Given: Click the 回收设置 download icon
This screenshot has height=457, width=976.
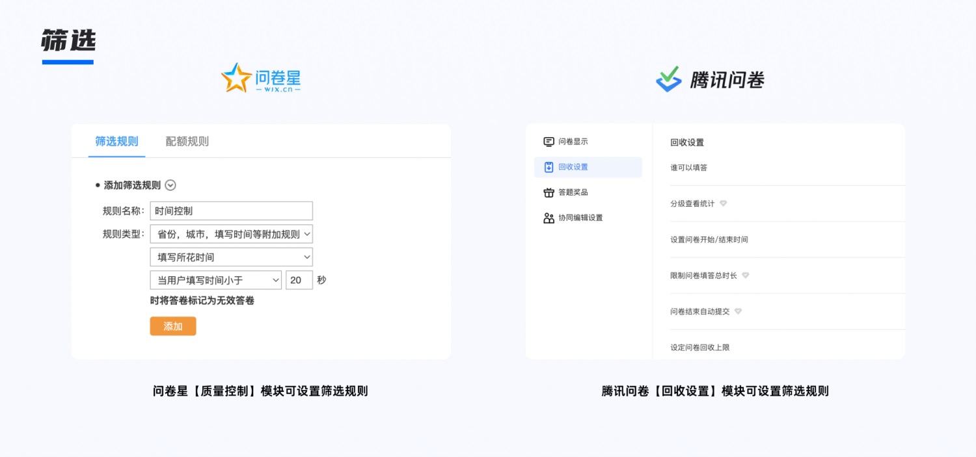Looking at the screenshot, I should [x=549, y=167].
